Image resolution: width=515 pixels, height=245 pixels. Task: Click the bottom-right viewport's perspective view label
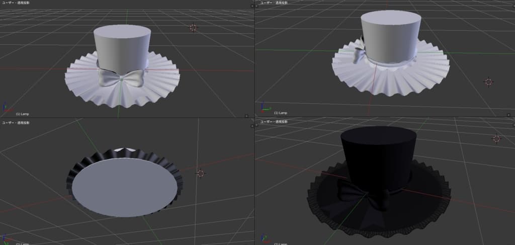tap(273, 122)
